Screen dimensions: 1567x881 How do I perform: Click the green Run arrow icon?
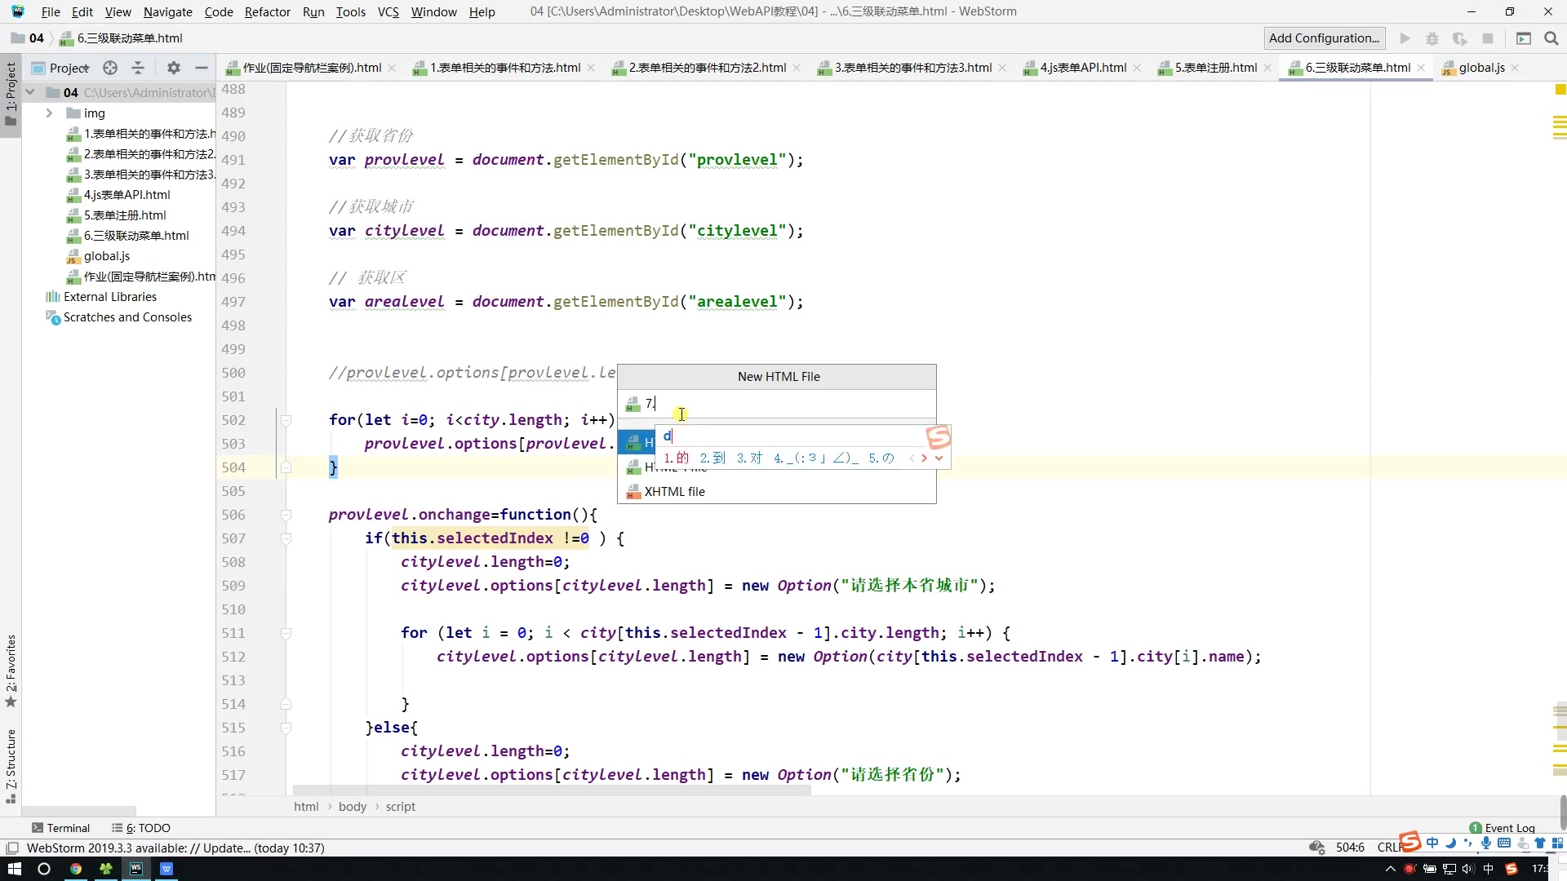coord(1405,38)
